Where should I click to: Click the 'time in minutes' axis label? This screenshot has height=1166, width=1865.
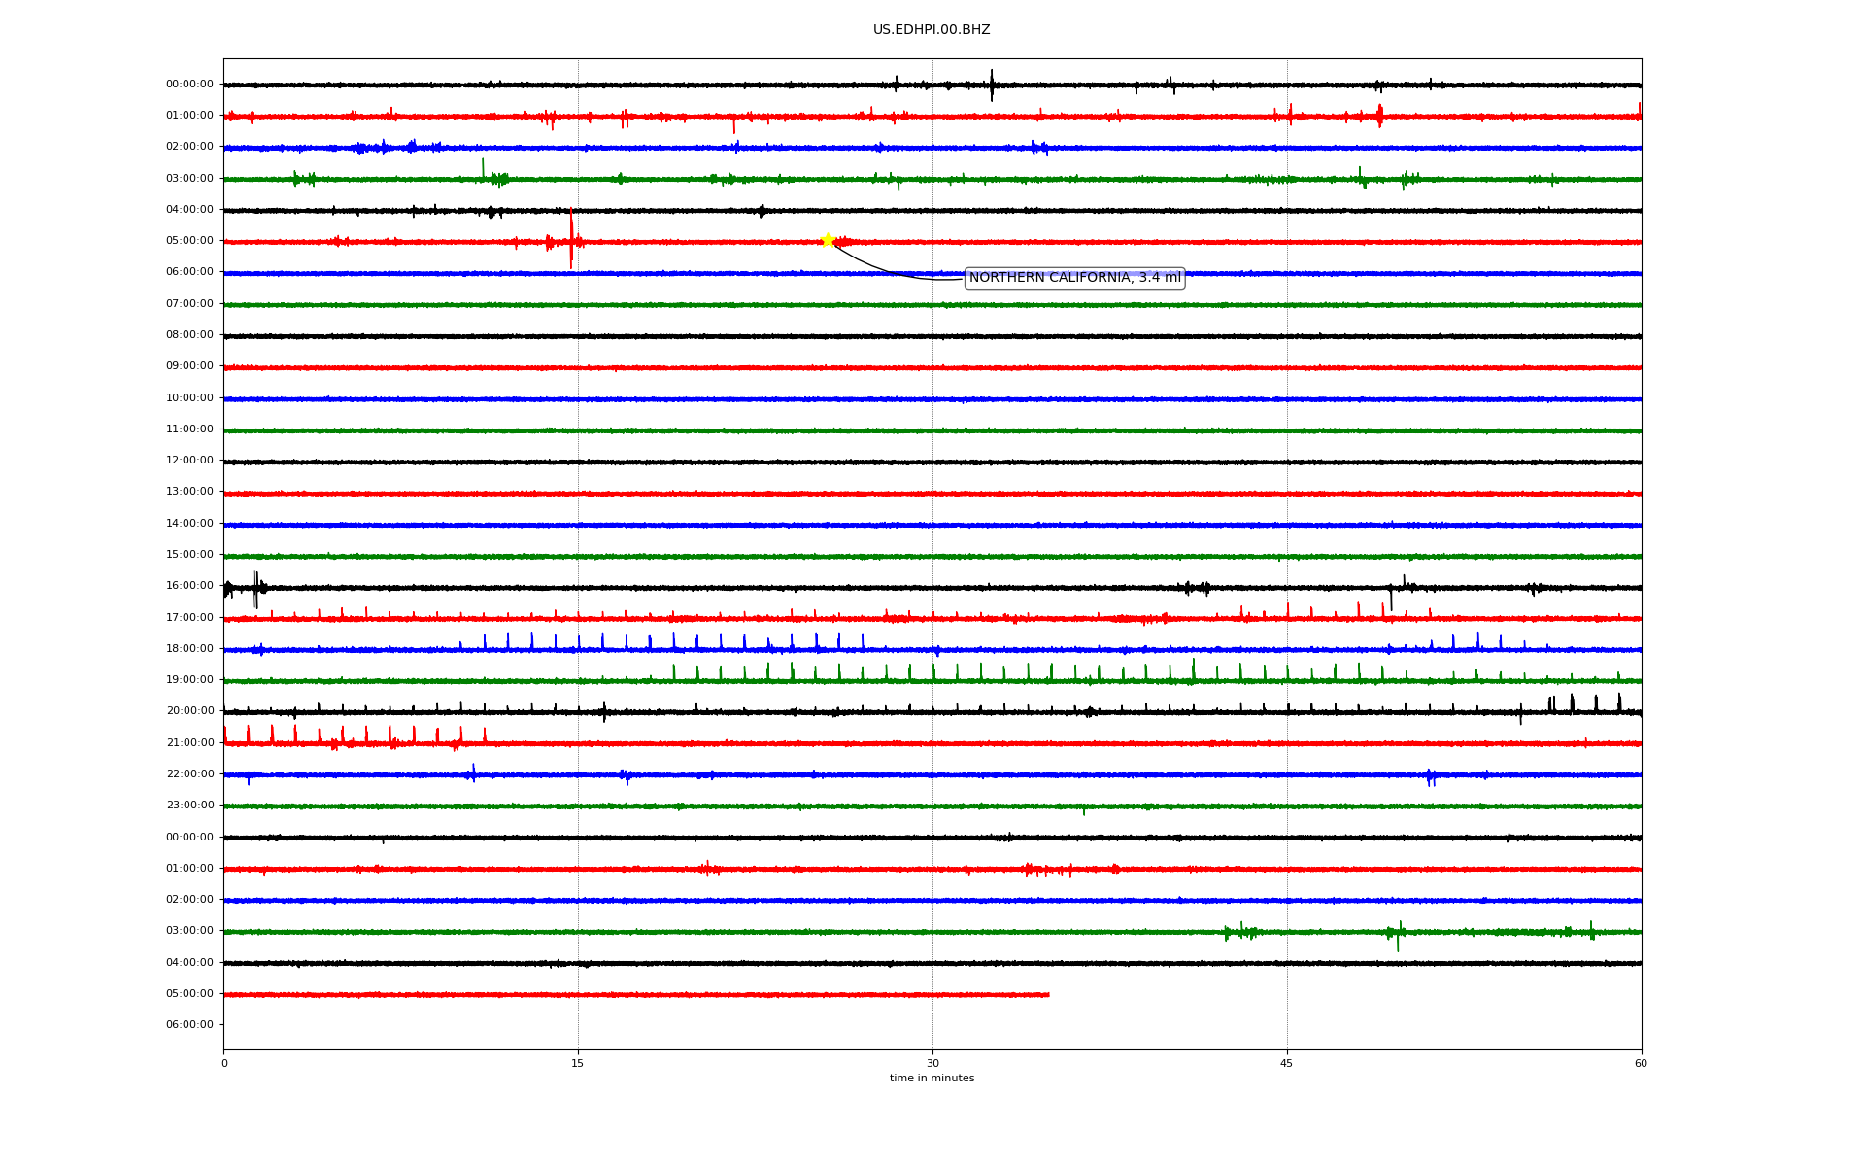click(x=932, y=1079)
